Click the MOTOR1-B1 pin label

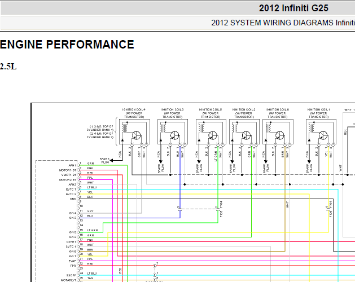[x=68, y=170]
